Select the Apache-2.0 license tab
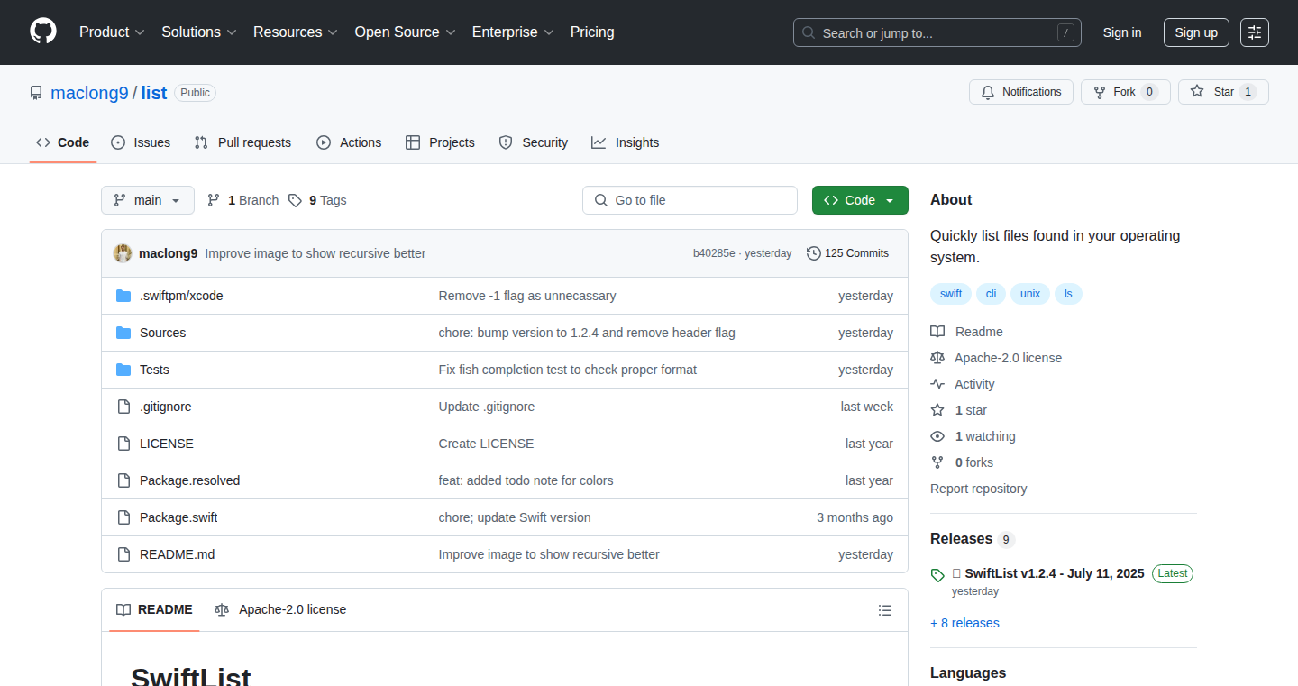The width and height of the screenshot is (1298, 686). [280, 610]
